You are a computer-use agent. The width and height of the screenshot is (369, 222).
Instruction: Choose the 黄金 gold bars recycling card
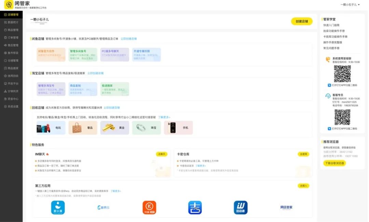tap(114, 128)
